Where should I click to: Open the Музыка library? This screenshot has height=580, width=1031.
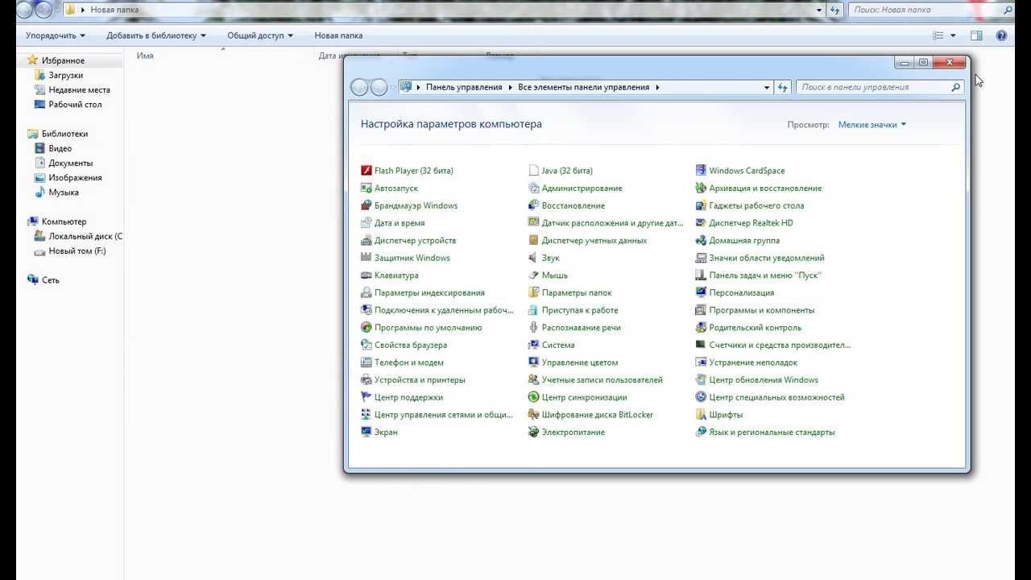tap(64, 193)
